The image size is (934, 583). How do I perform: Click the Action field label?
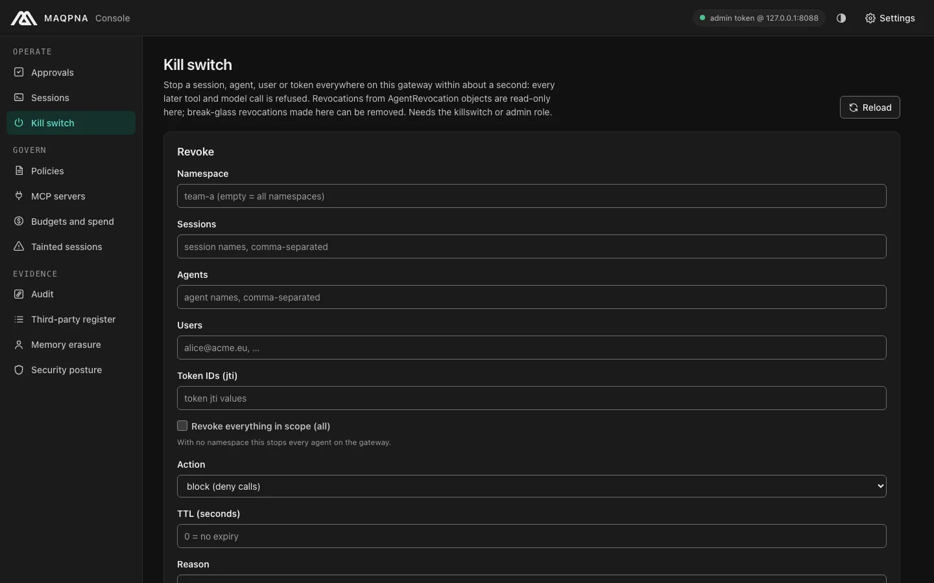coord(191,464)
